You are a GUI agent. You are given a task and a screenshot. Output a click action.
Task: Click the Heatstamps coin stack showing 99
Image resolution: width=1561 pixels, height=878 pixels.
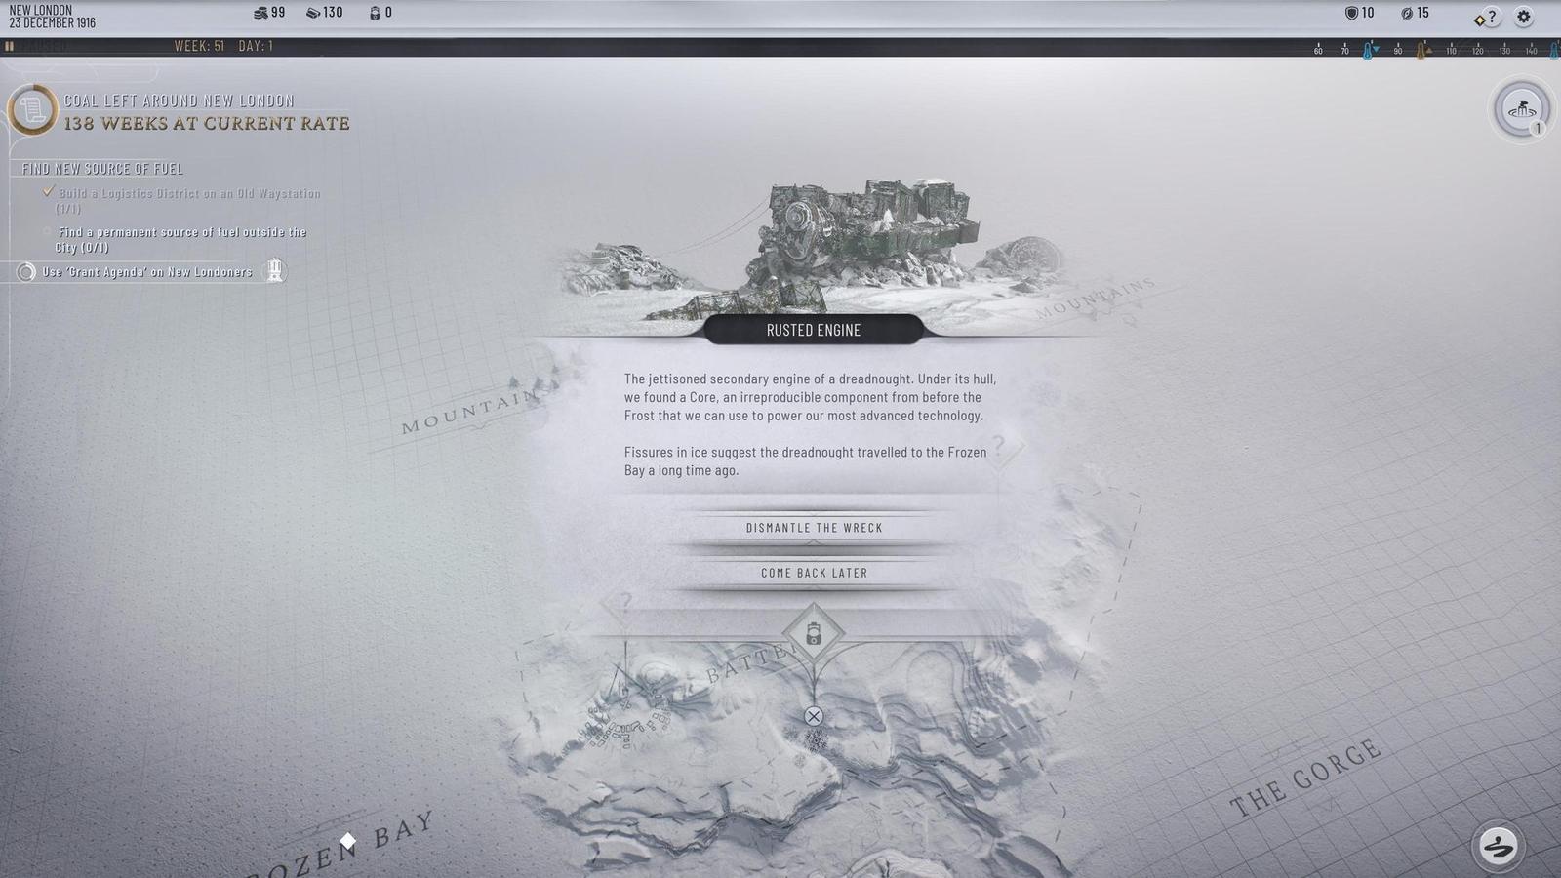pyautogui.click(x=260, y=13)
